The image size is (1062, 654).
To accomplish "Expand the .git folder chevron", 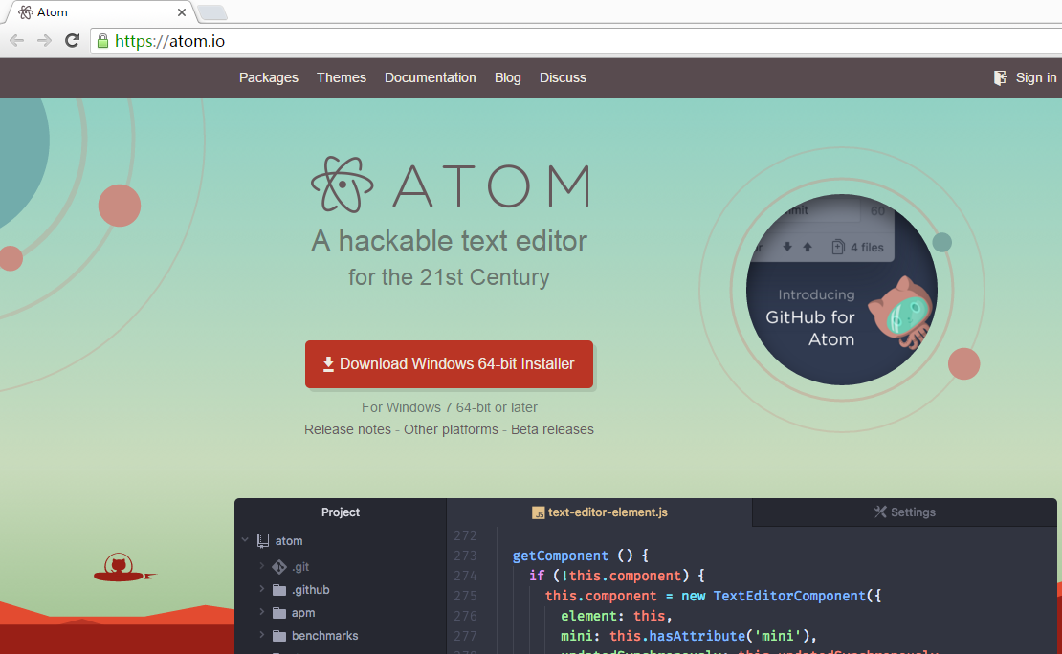I will pyautogui.click(x=262, y=566).
